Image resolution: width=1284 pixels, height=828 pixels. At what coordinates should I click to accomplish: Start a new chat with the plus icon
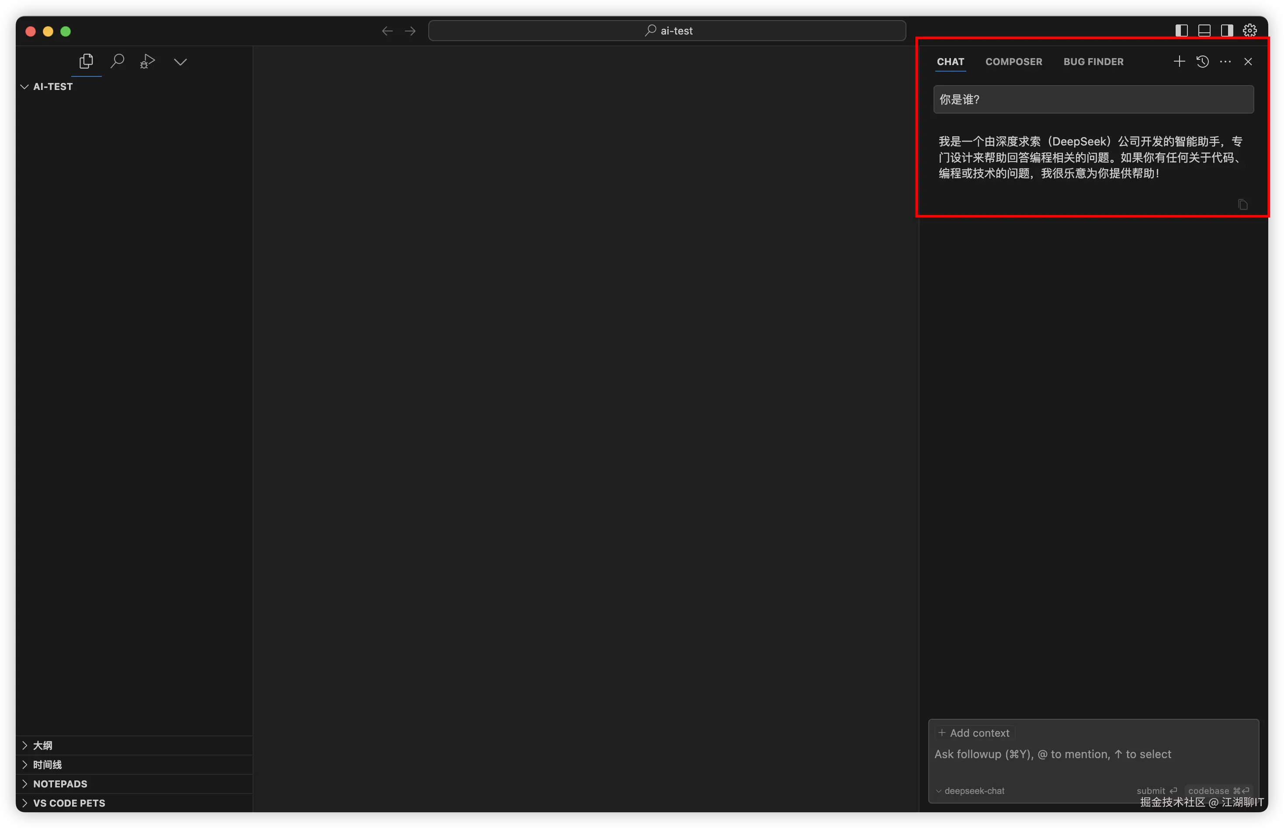[1179, 61]
